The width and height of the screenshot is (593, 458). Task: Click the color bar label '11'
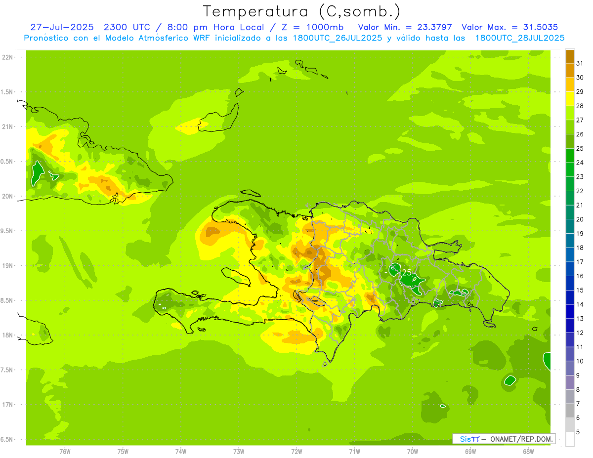580,347
